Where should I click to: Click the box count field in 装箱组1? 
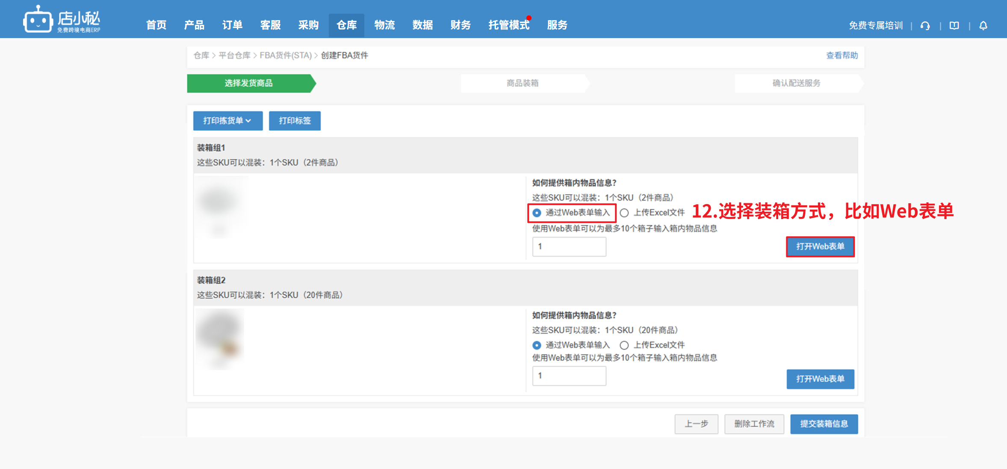(x=569, y=246)
